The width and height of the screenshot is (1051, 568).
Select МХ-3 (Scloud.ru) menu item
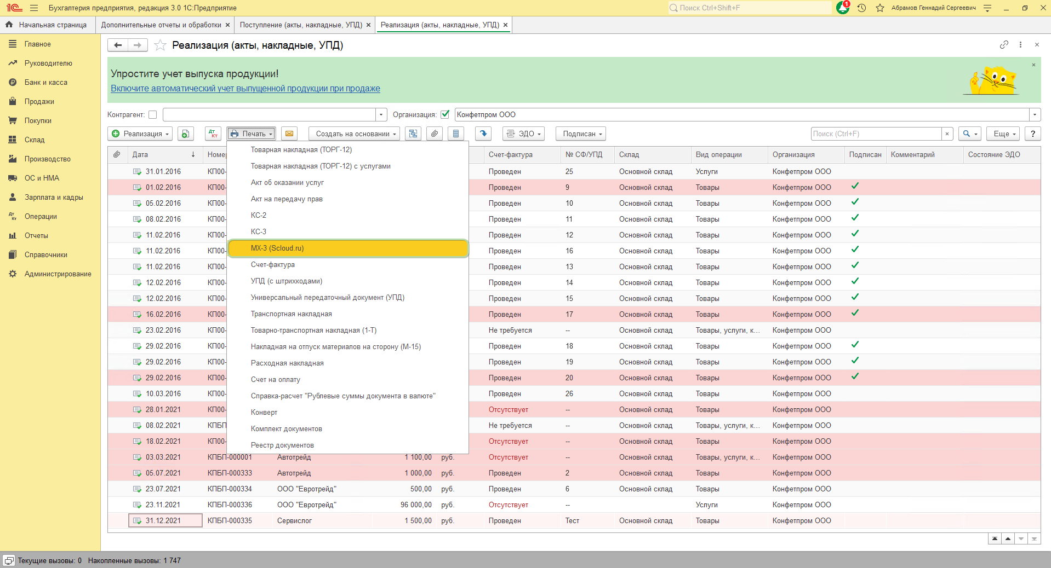click(348, 248)
